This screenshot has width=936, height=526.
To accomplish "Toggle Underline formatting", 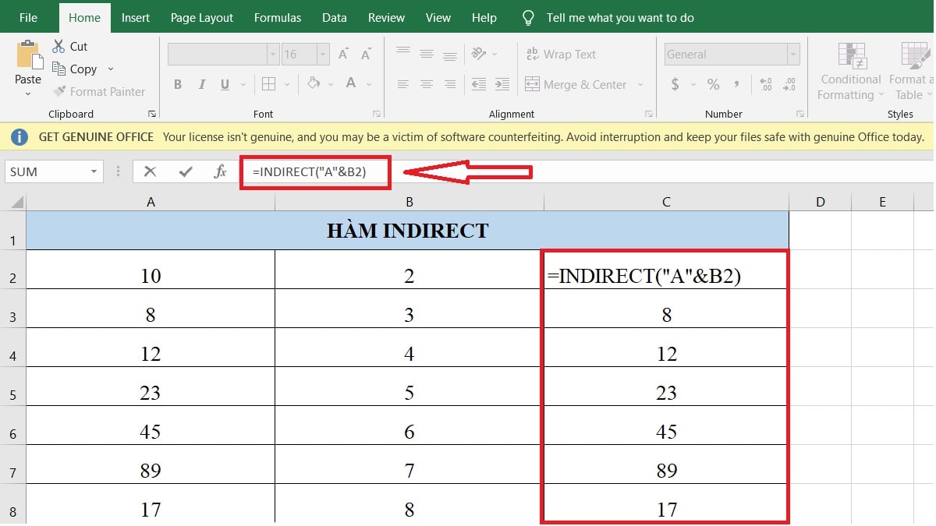I will 225,84.
